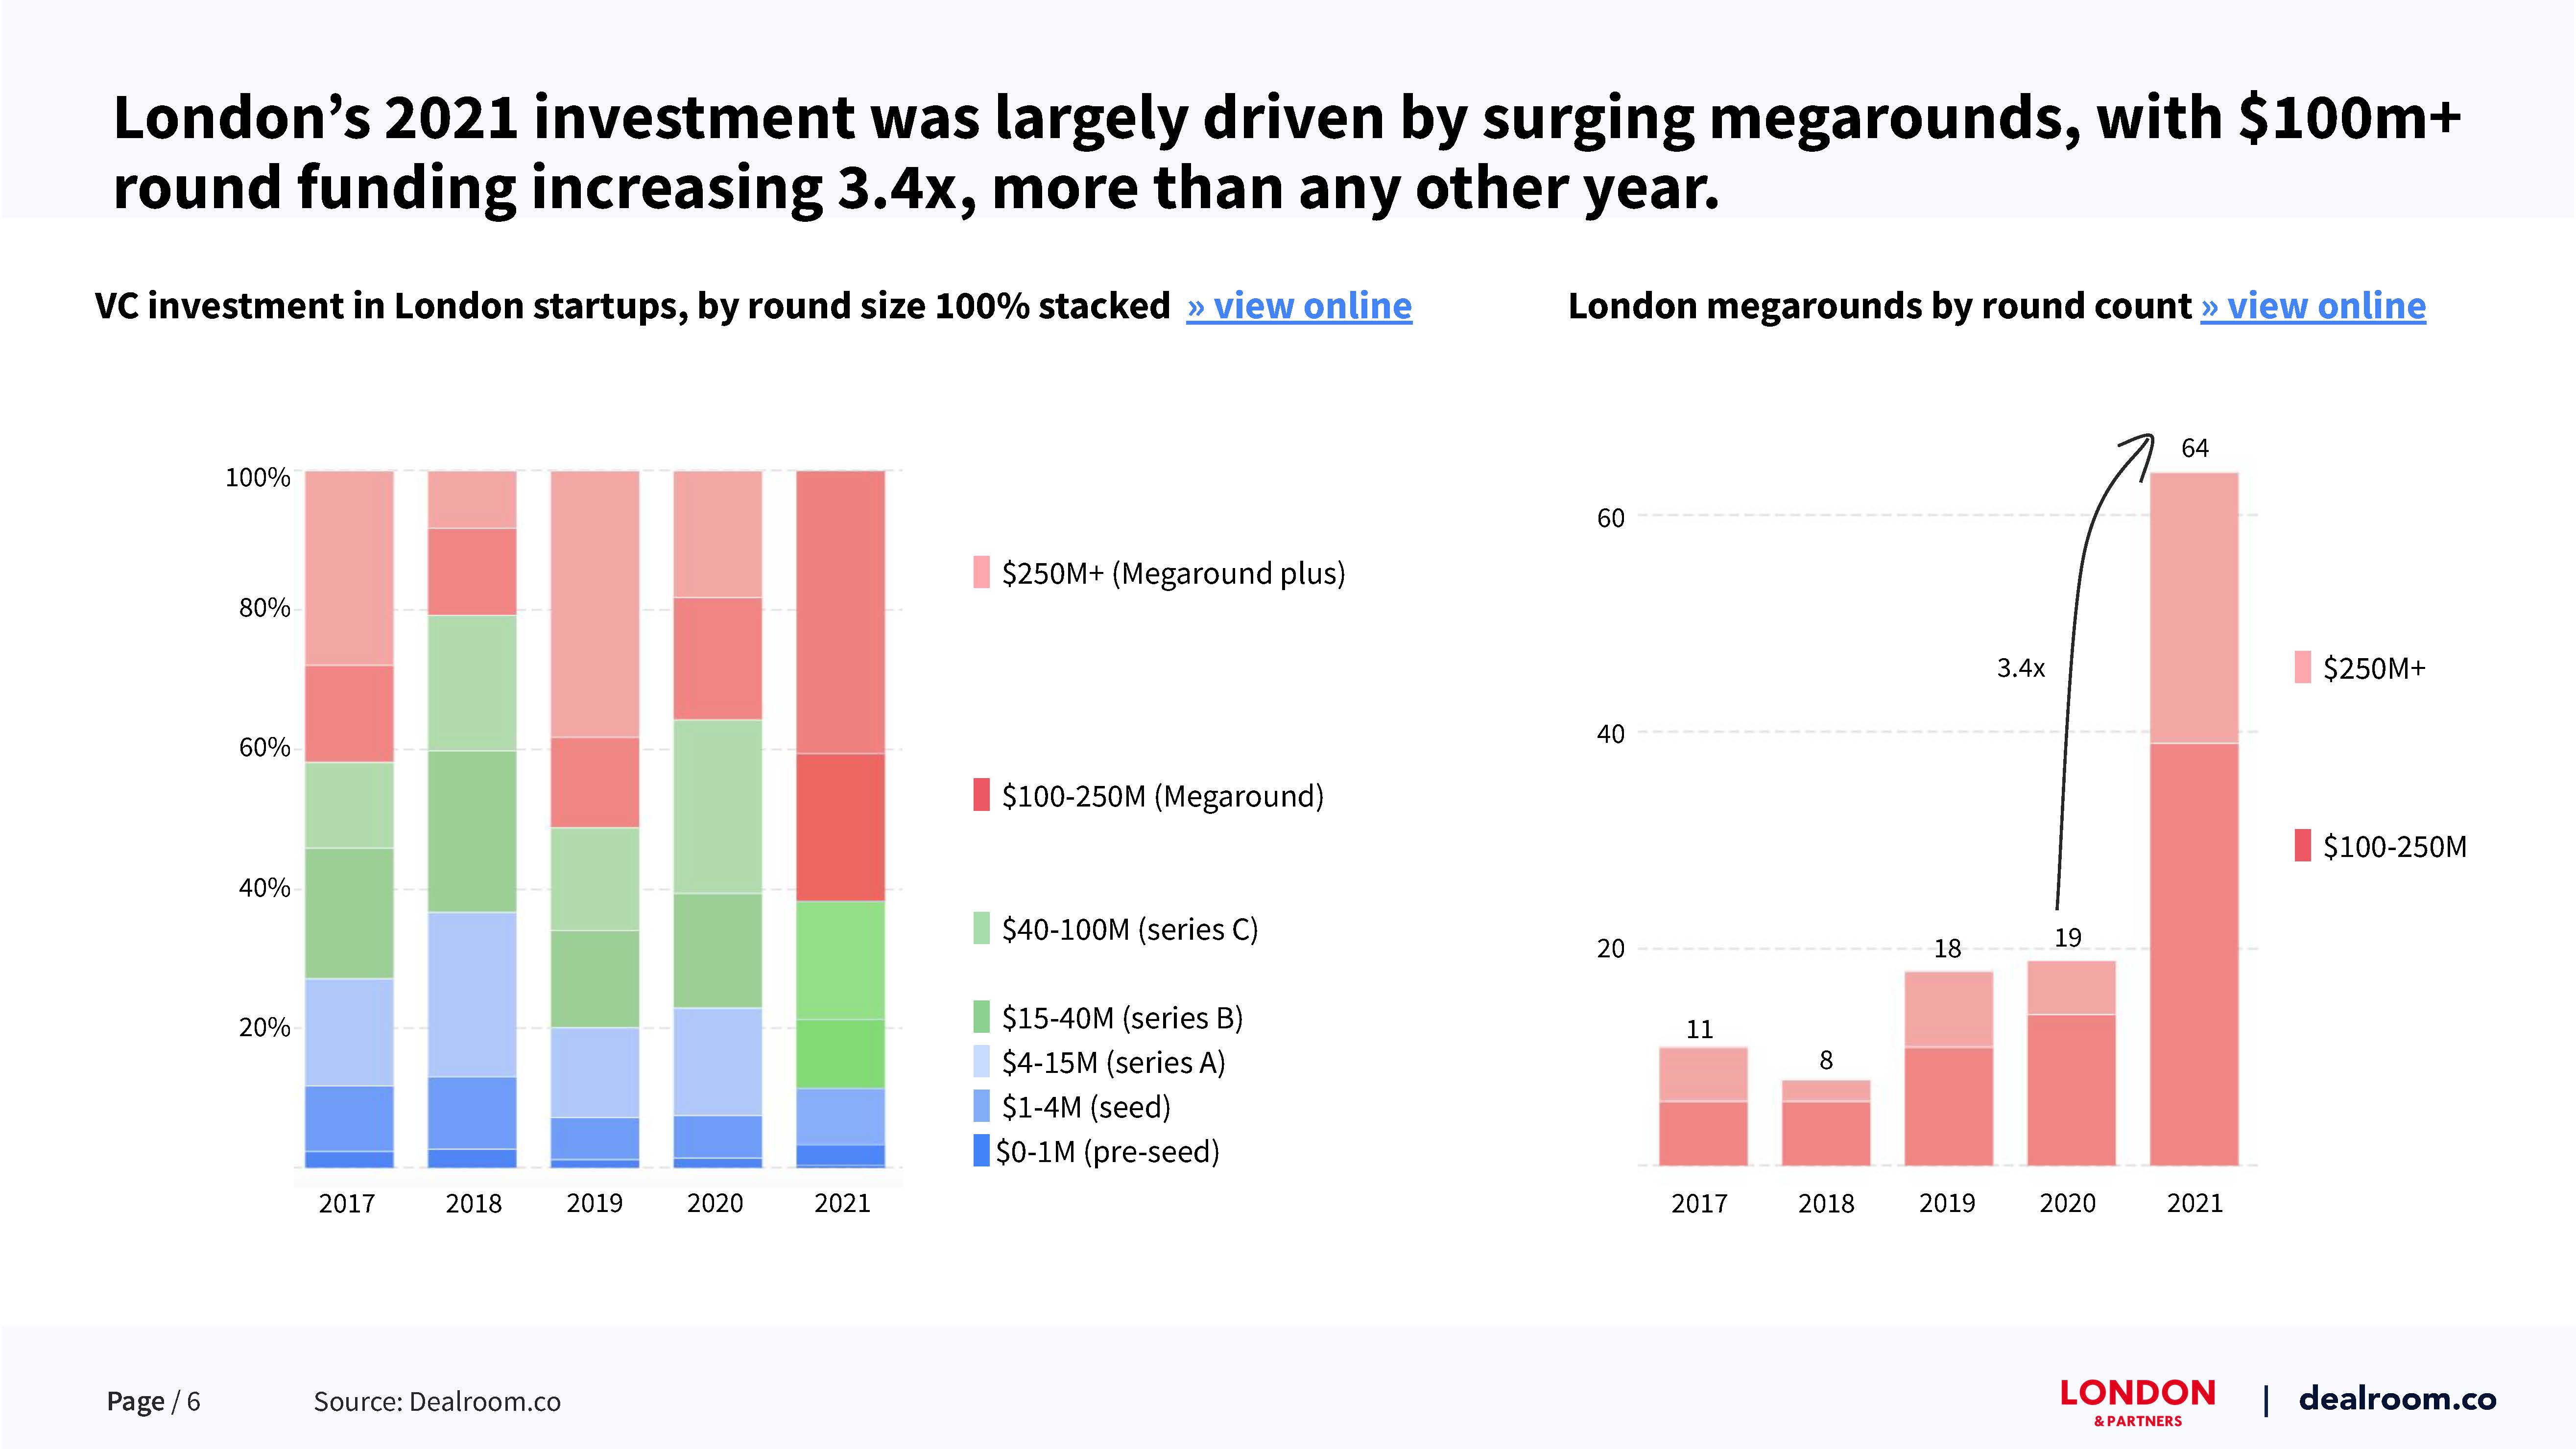This screenshot has width=2576, height=1449.
Task: Choose the $4-15M (series A) legend swatch
Action: (x=981, y=1062)
